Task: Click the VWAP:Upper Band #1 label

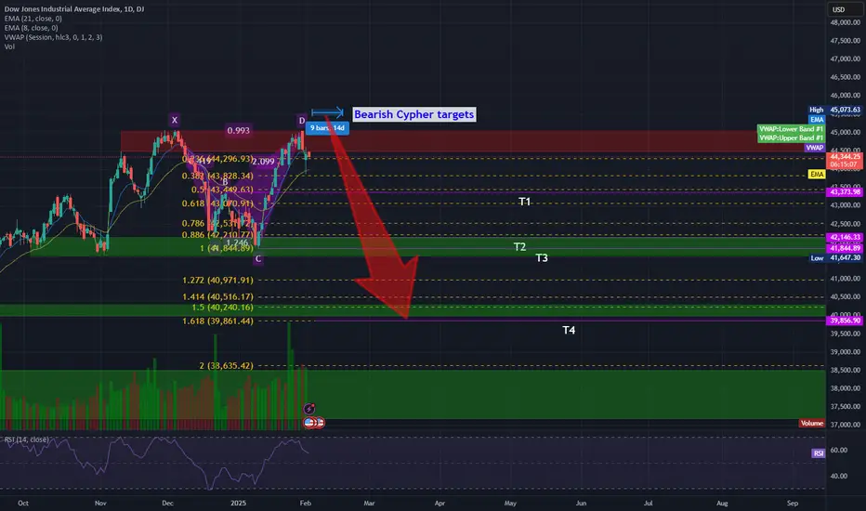Action: 791,138
